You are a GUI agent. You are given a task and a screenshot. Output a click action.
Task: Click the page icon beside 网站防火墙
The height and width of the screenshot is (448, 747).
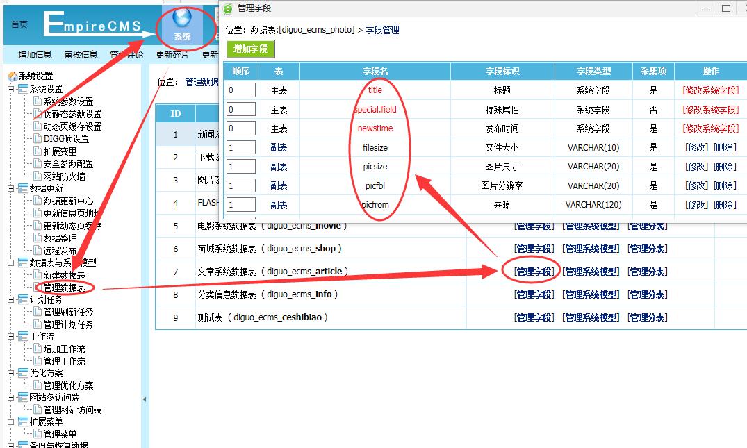point(37,176)
